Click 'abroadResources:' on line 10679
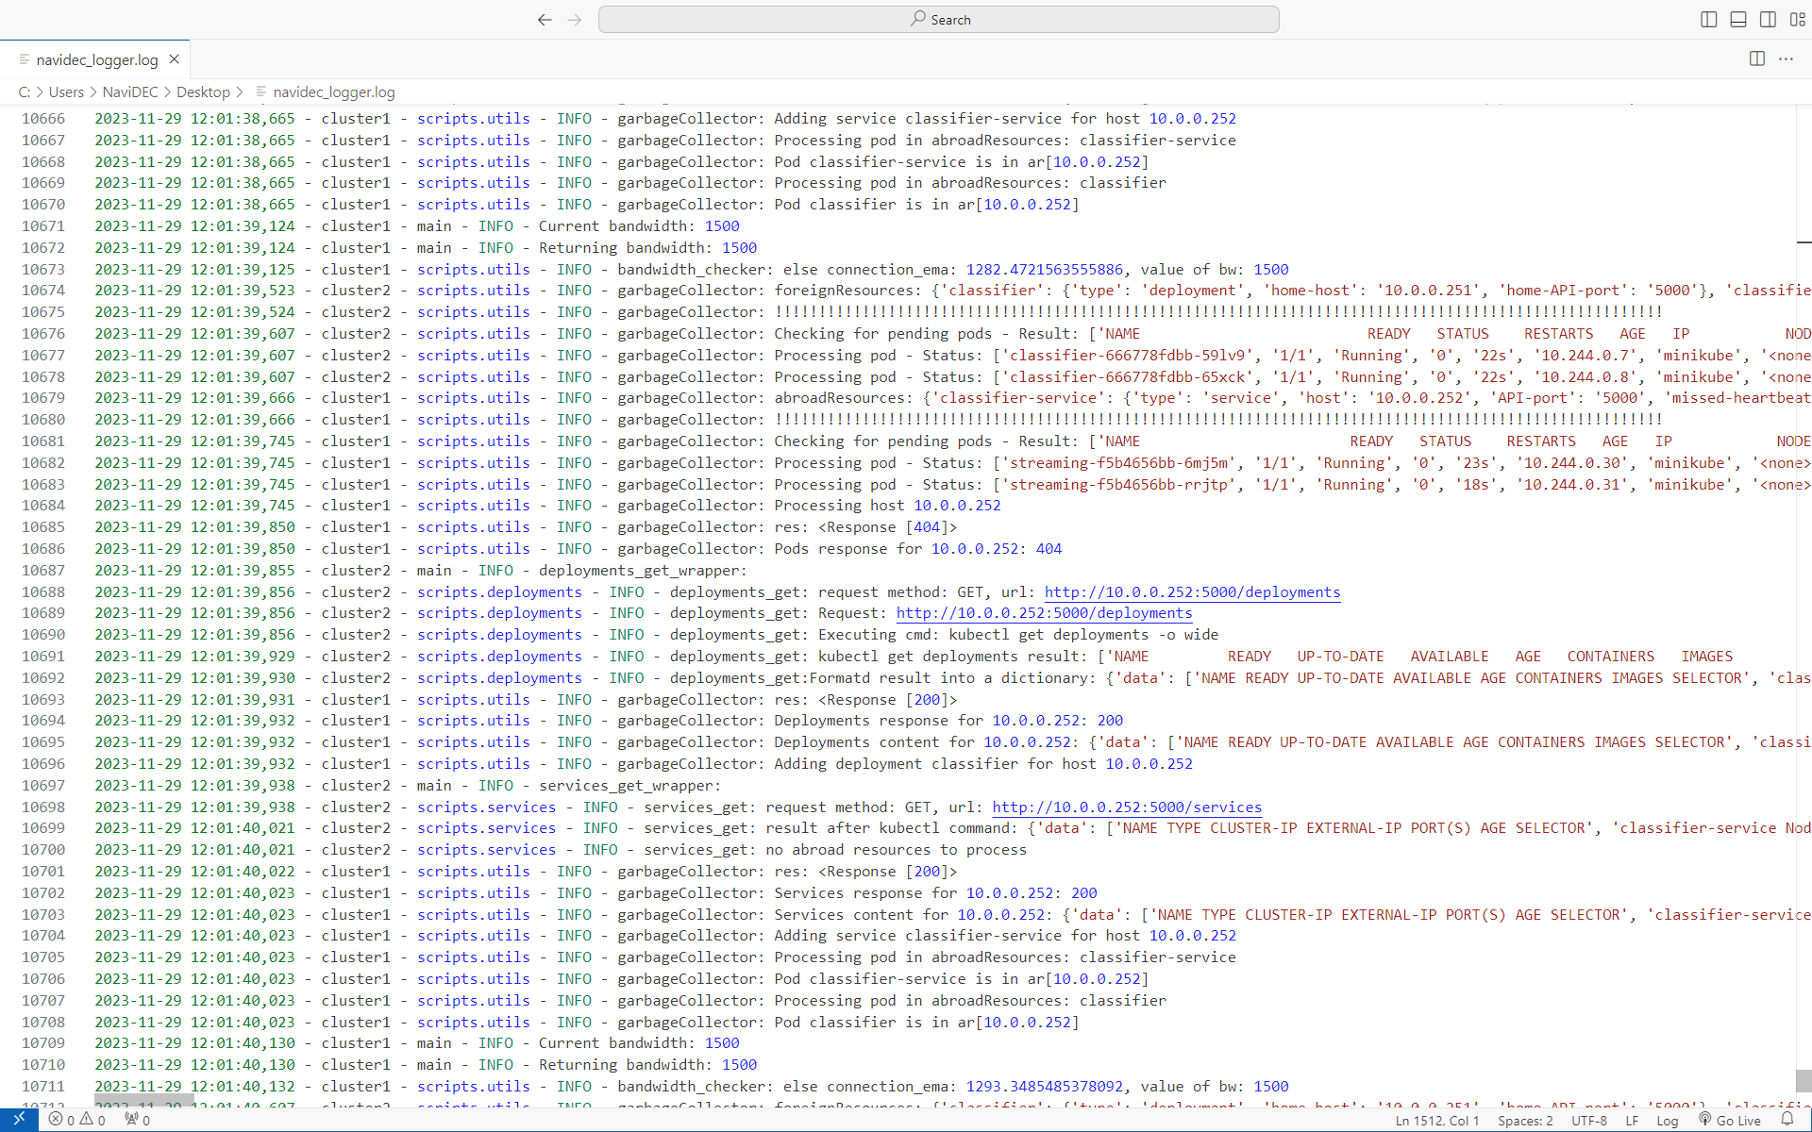 click(844, 398)
